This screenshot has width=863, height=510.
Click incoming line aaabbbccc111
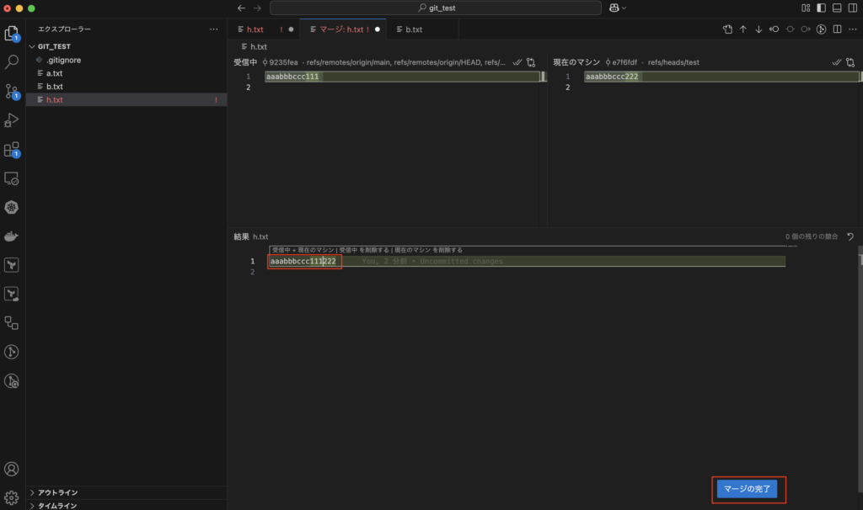click(x=292, y=77)
